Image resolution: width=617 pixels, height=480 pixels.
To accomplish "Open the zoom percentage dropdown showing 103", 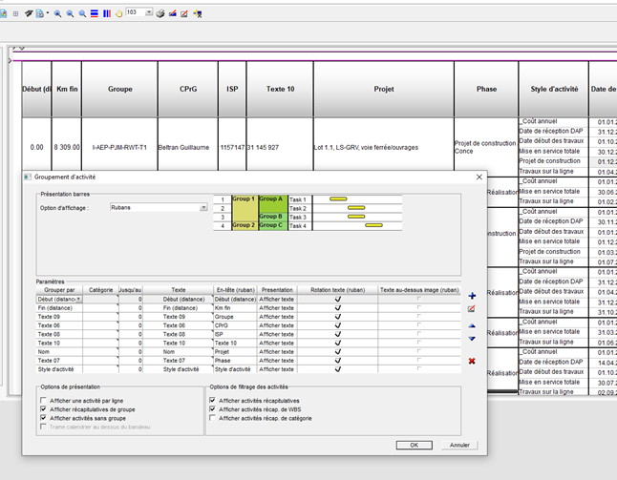I will [148, 13].
